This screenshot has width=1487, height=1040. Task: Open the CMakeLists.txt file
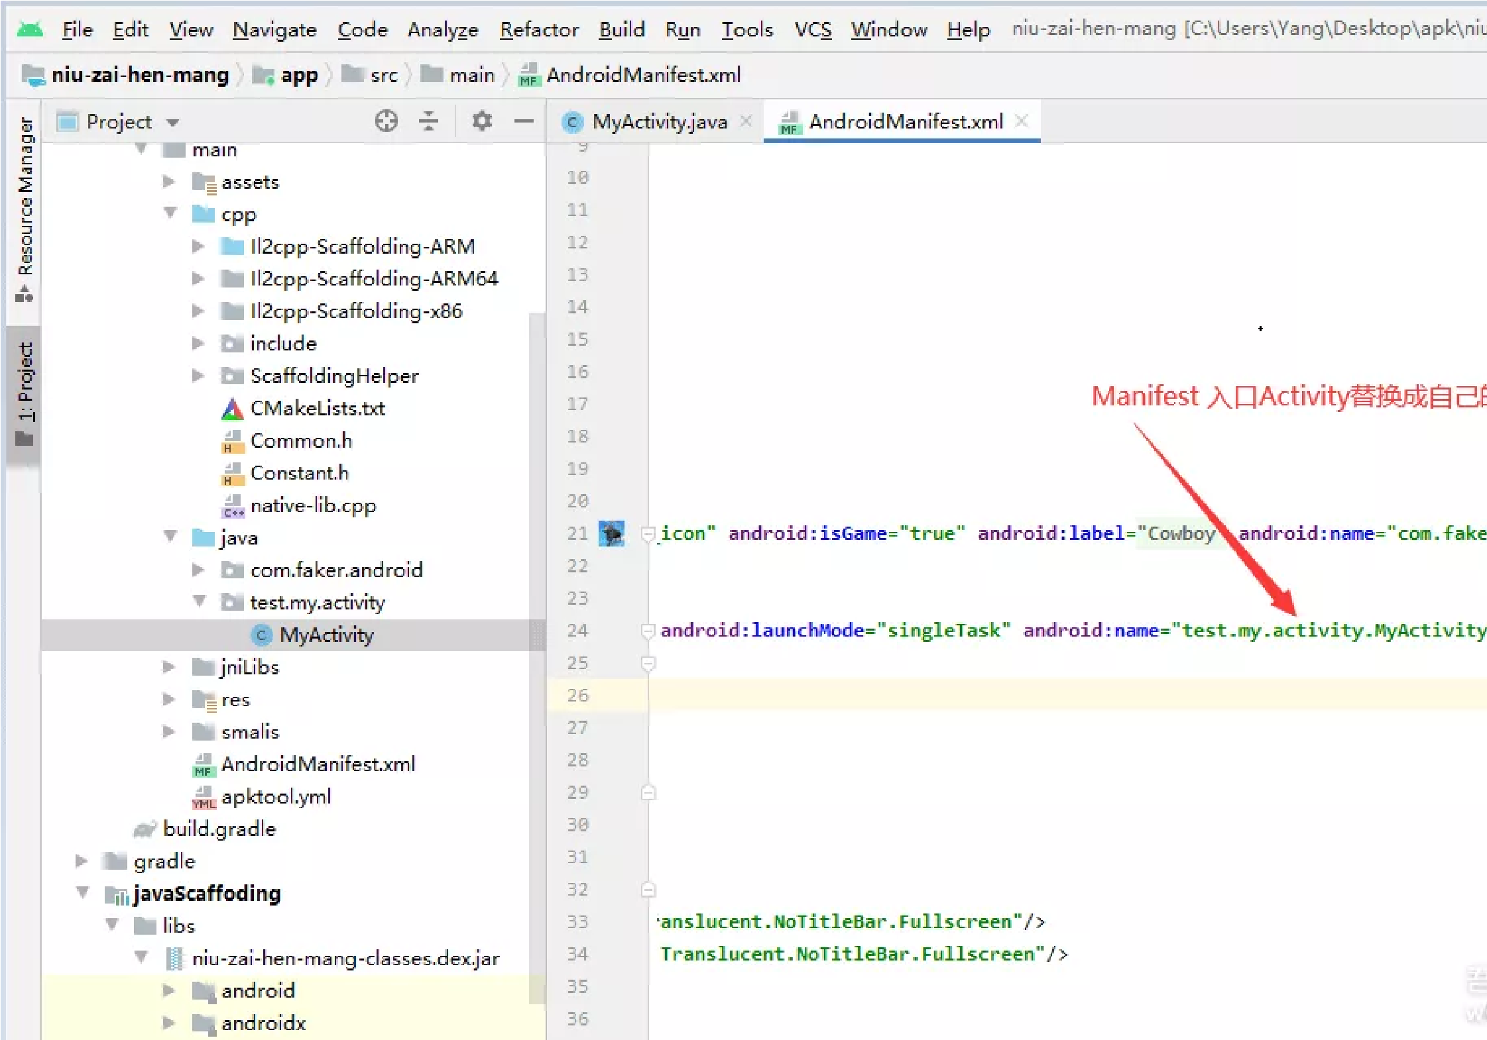(318, 408)
